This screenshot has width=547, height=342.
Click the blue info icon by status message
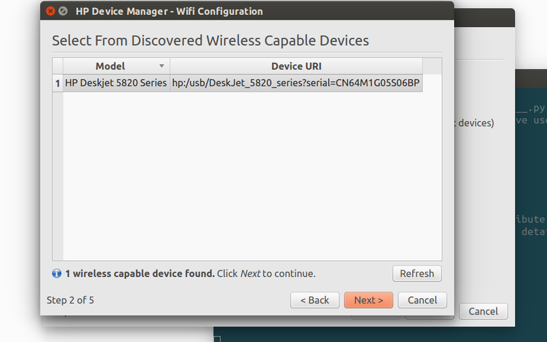57,274
